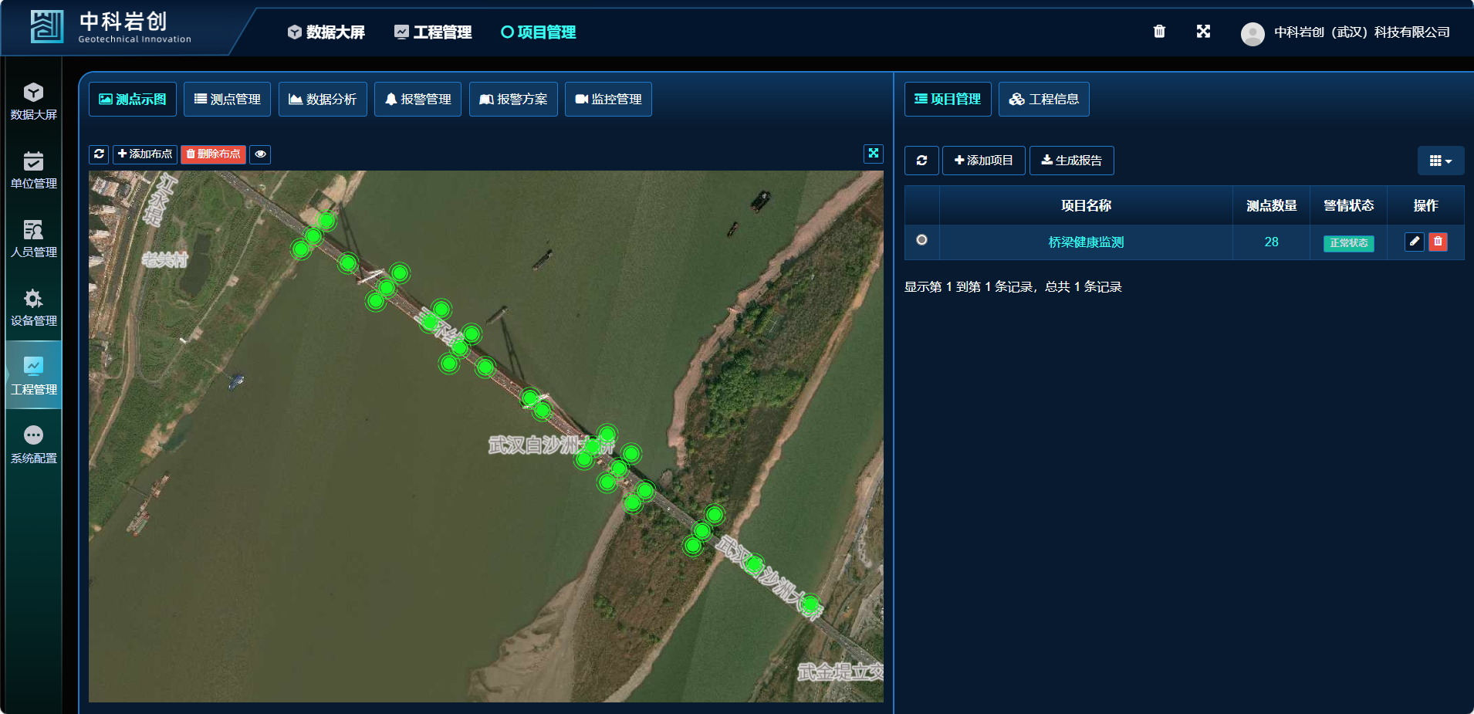Viewport: 1474px width, 714px height.
Task: Switch to the 工程信息 tab
Action: [1043, 100]
